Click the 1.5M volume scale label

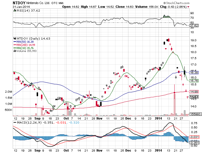(x=8, y=98)
